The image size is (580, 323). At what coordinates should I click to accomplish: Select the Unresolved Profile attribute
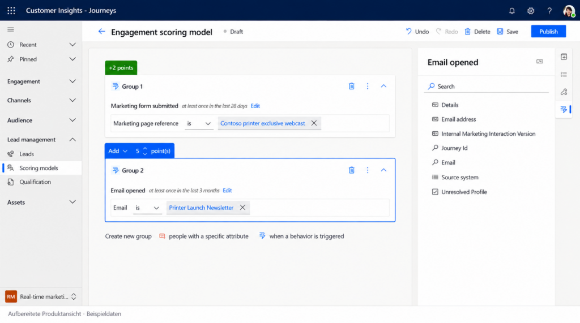click(459, 192)
